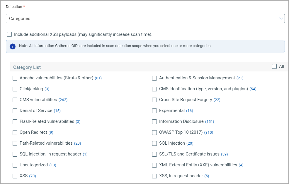
Task: Click the blue info icon in the note banner
Action: 12,46
